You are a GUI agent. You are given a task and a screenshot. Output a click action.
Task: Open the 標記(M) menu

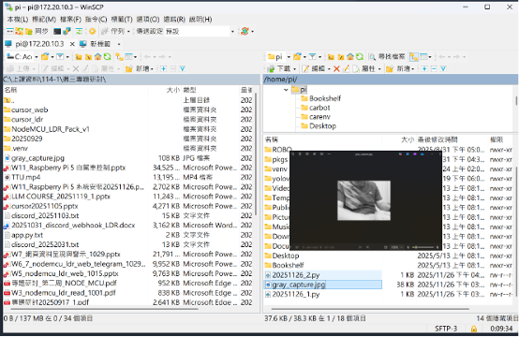pyautogui.click(x=44, y=19)
